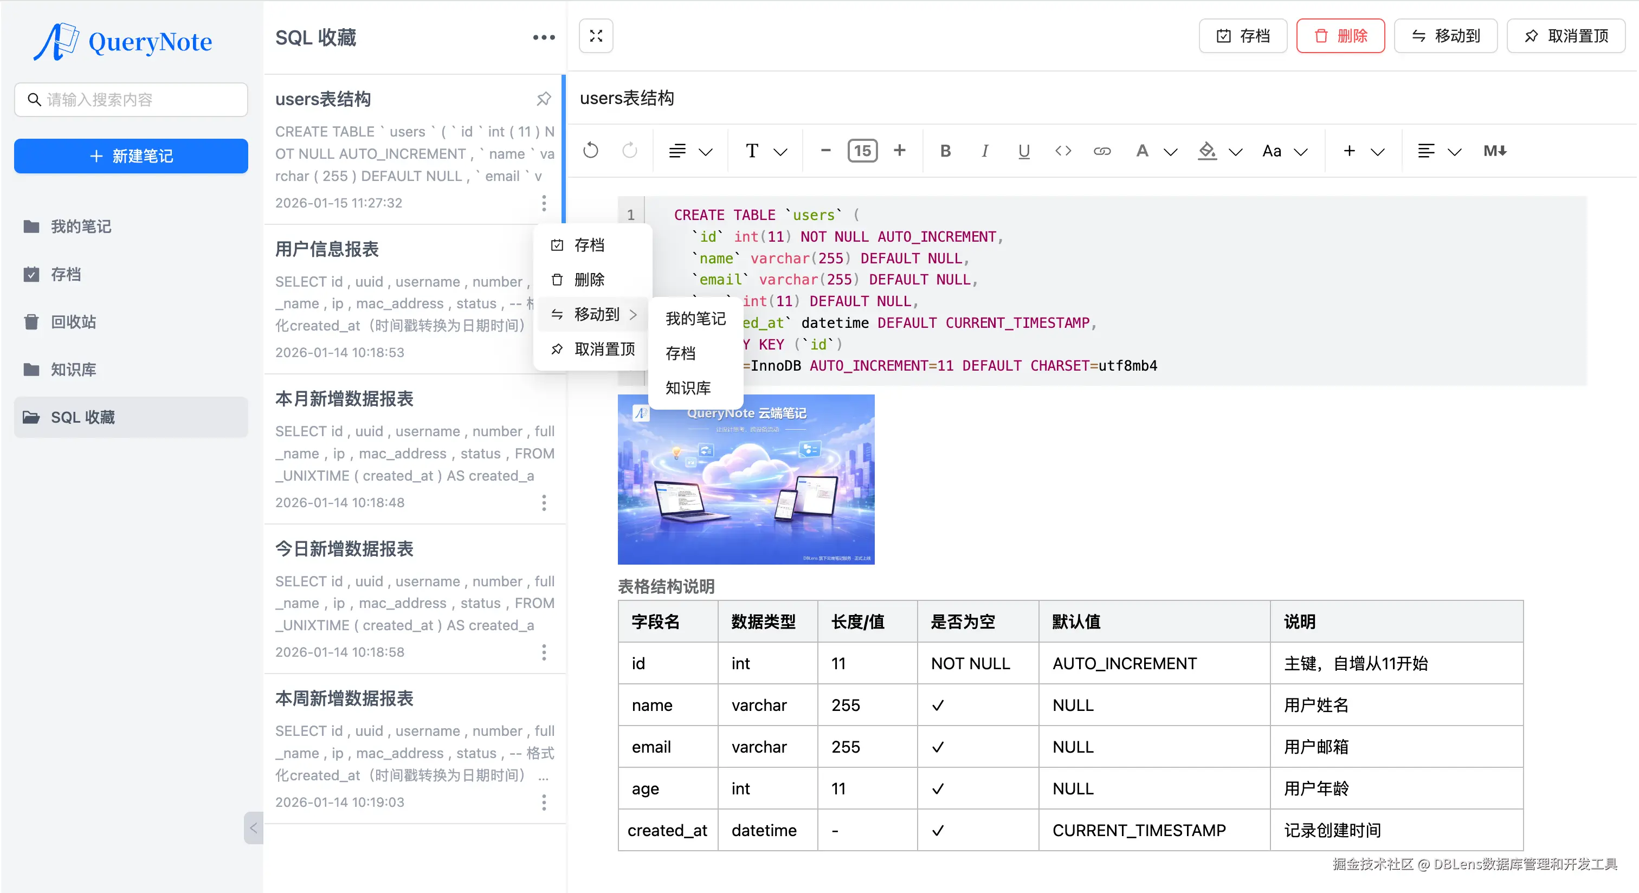
Task: Select 知识库 in the move-to submenu
Action: [688, 388]
